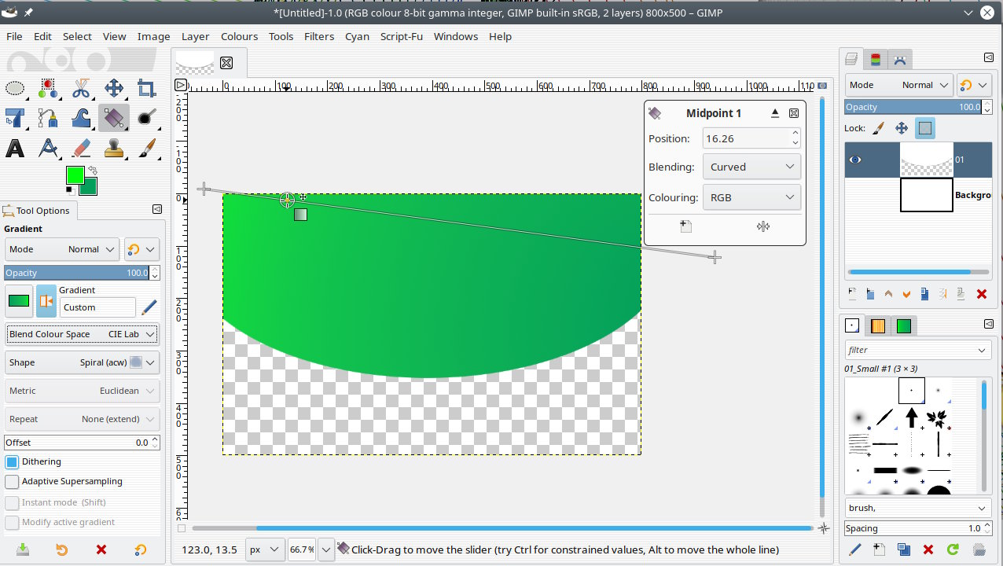Click the Background layer row
This screenshot has height=566, width=1003.
(926, 195)
